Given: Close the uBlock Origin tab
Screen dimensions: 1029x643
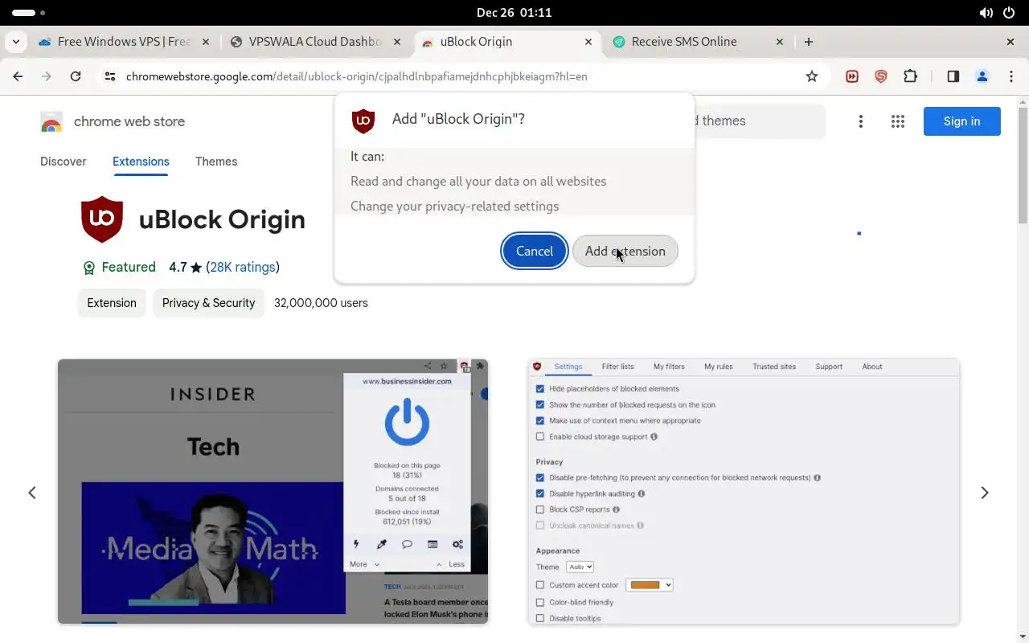Looking at the screenshot, I should (x=588, y=42).
